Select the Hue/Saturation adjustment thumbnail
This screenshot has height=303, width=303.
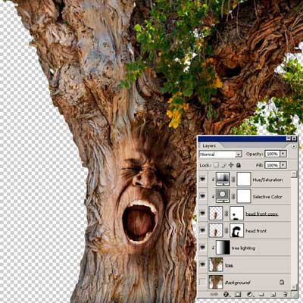[x=223, y=179]
